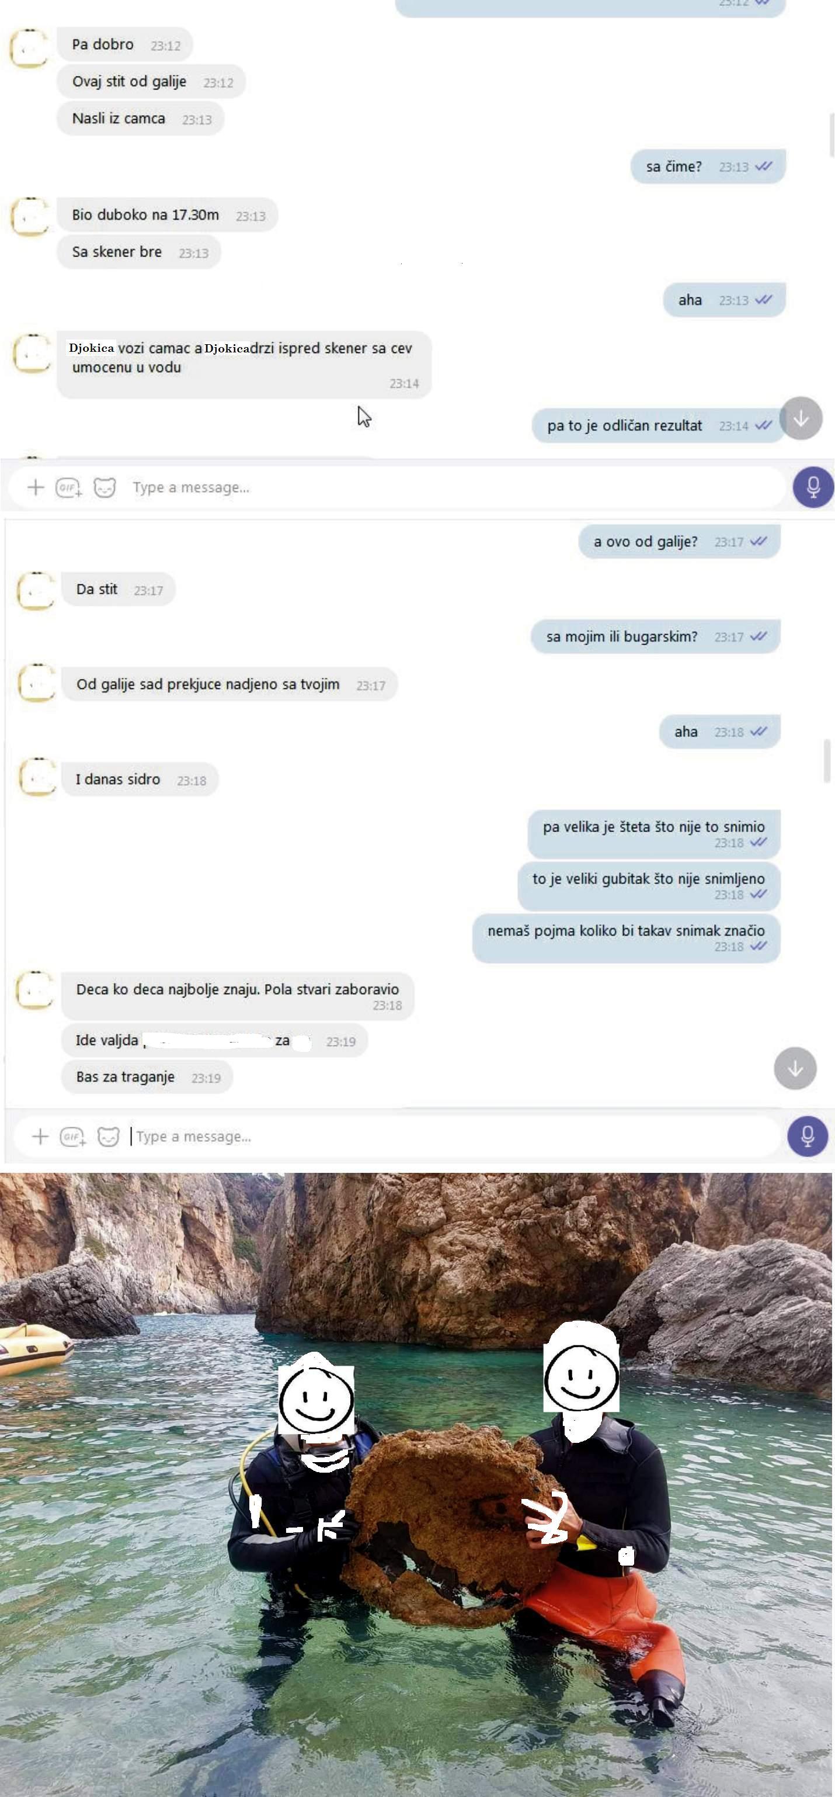The width and height of the screenshot is (835, 1797).
Task: Open GIF picker in upper message bar
Action: (x=68, y=487)
